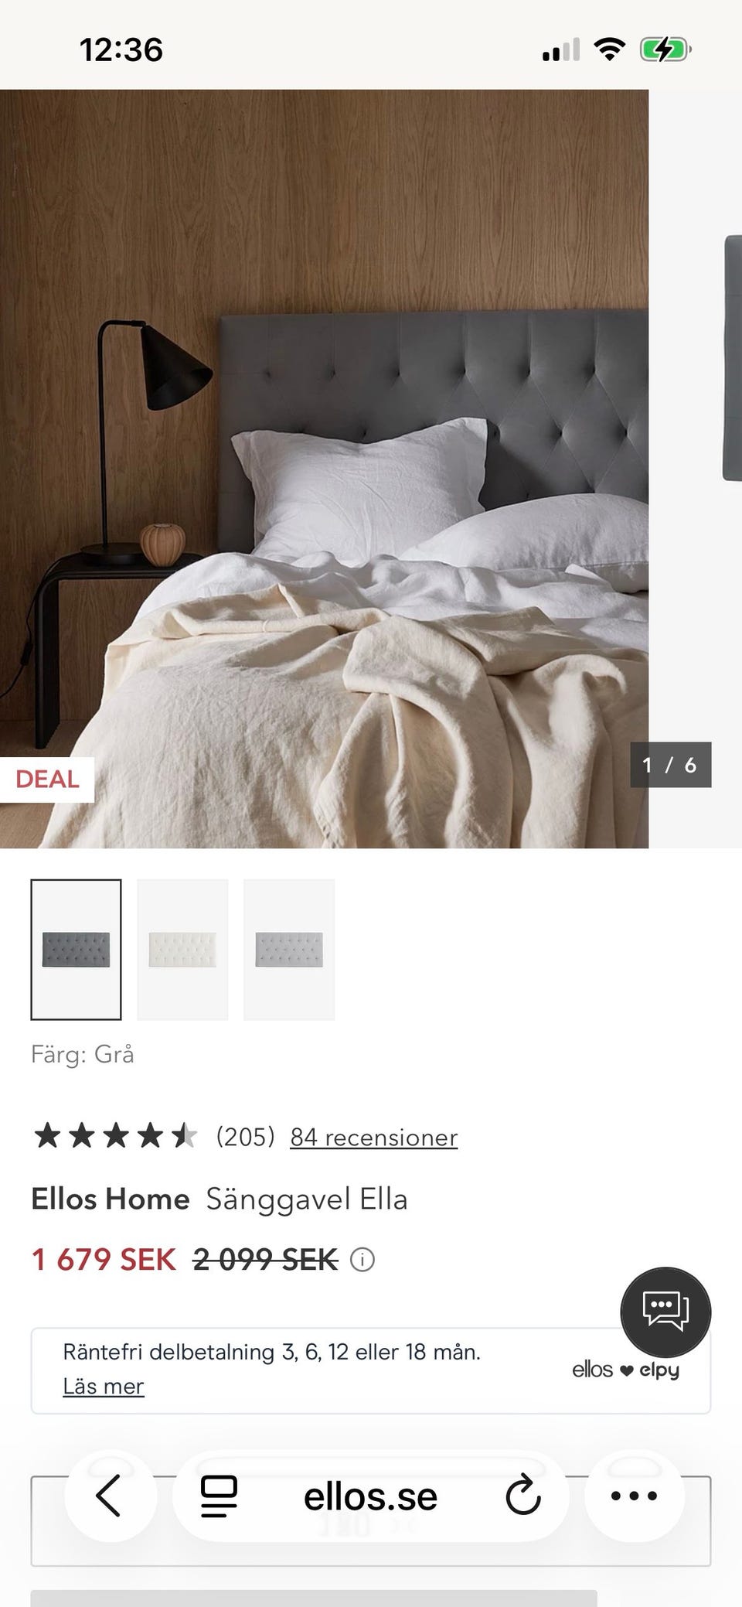This screenshot has width=742, height=1607.
Task: Tap the price info circle icon
Action: click(x=362, y=1260)
